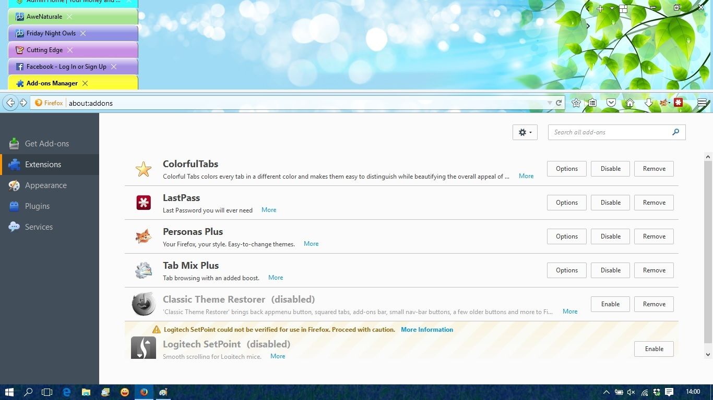Click the Firefox identity icon in address bar

[49, 103]
